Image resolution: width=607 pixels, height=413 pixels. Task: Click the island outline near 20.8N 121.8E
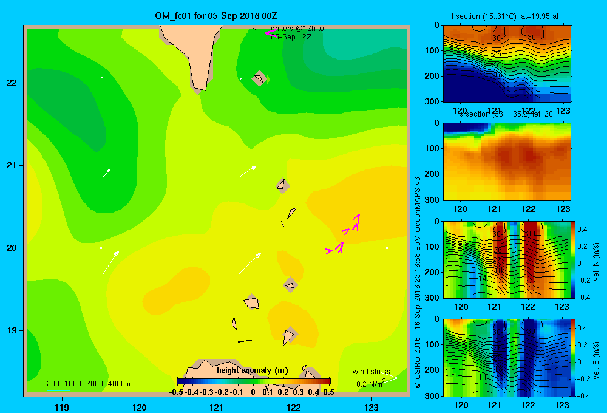point(282,185)
